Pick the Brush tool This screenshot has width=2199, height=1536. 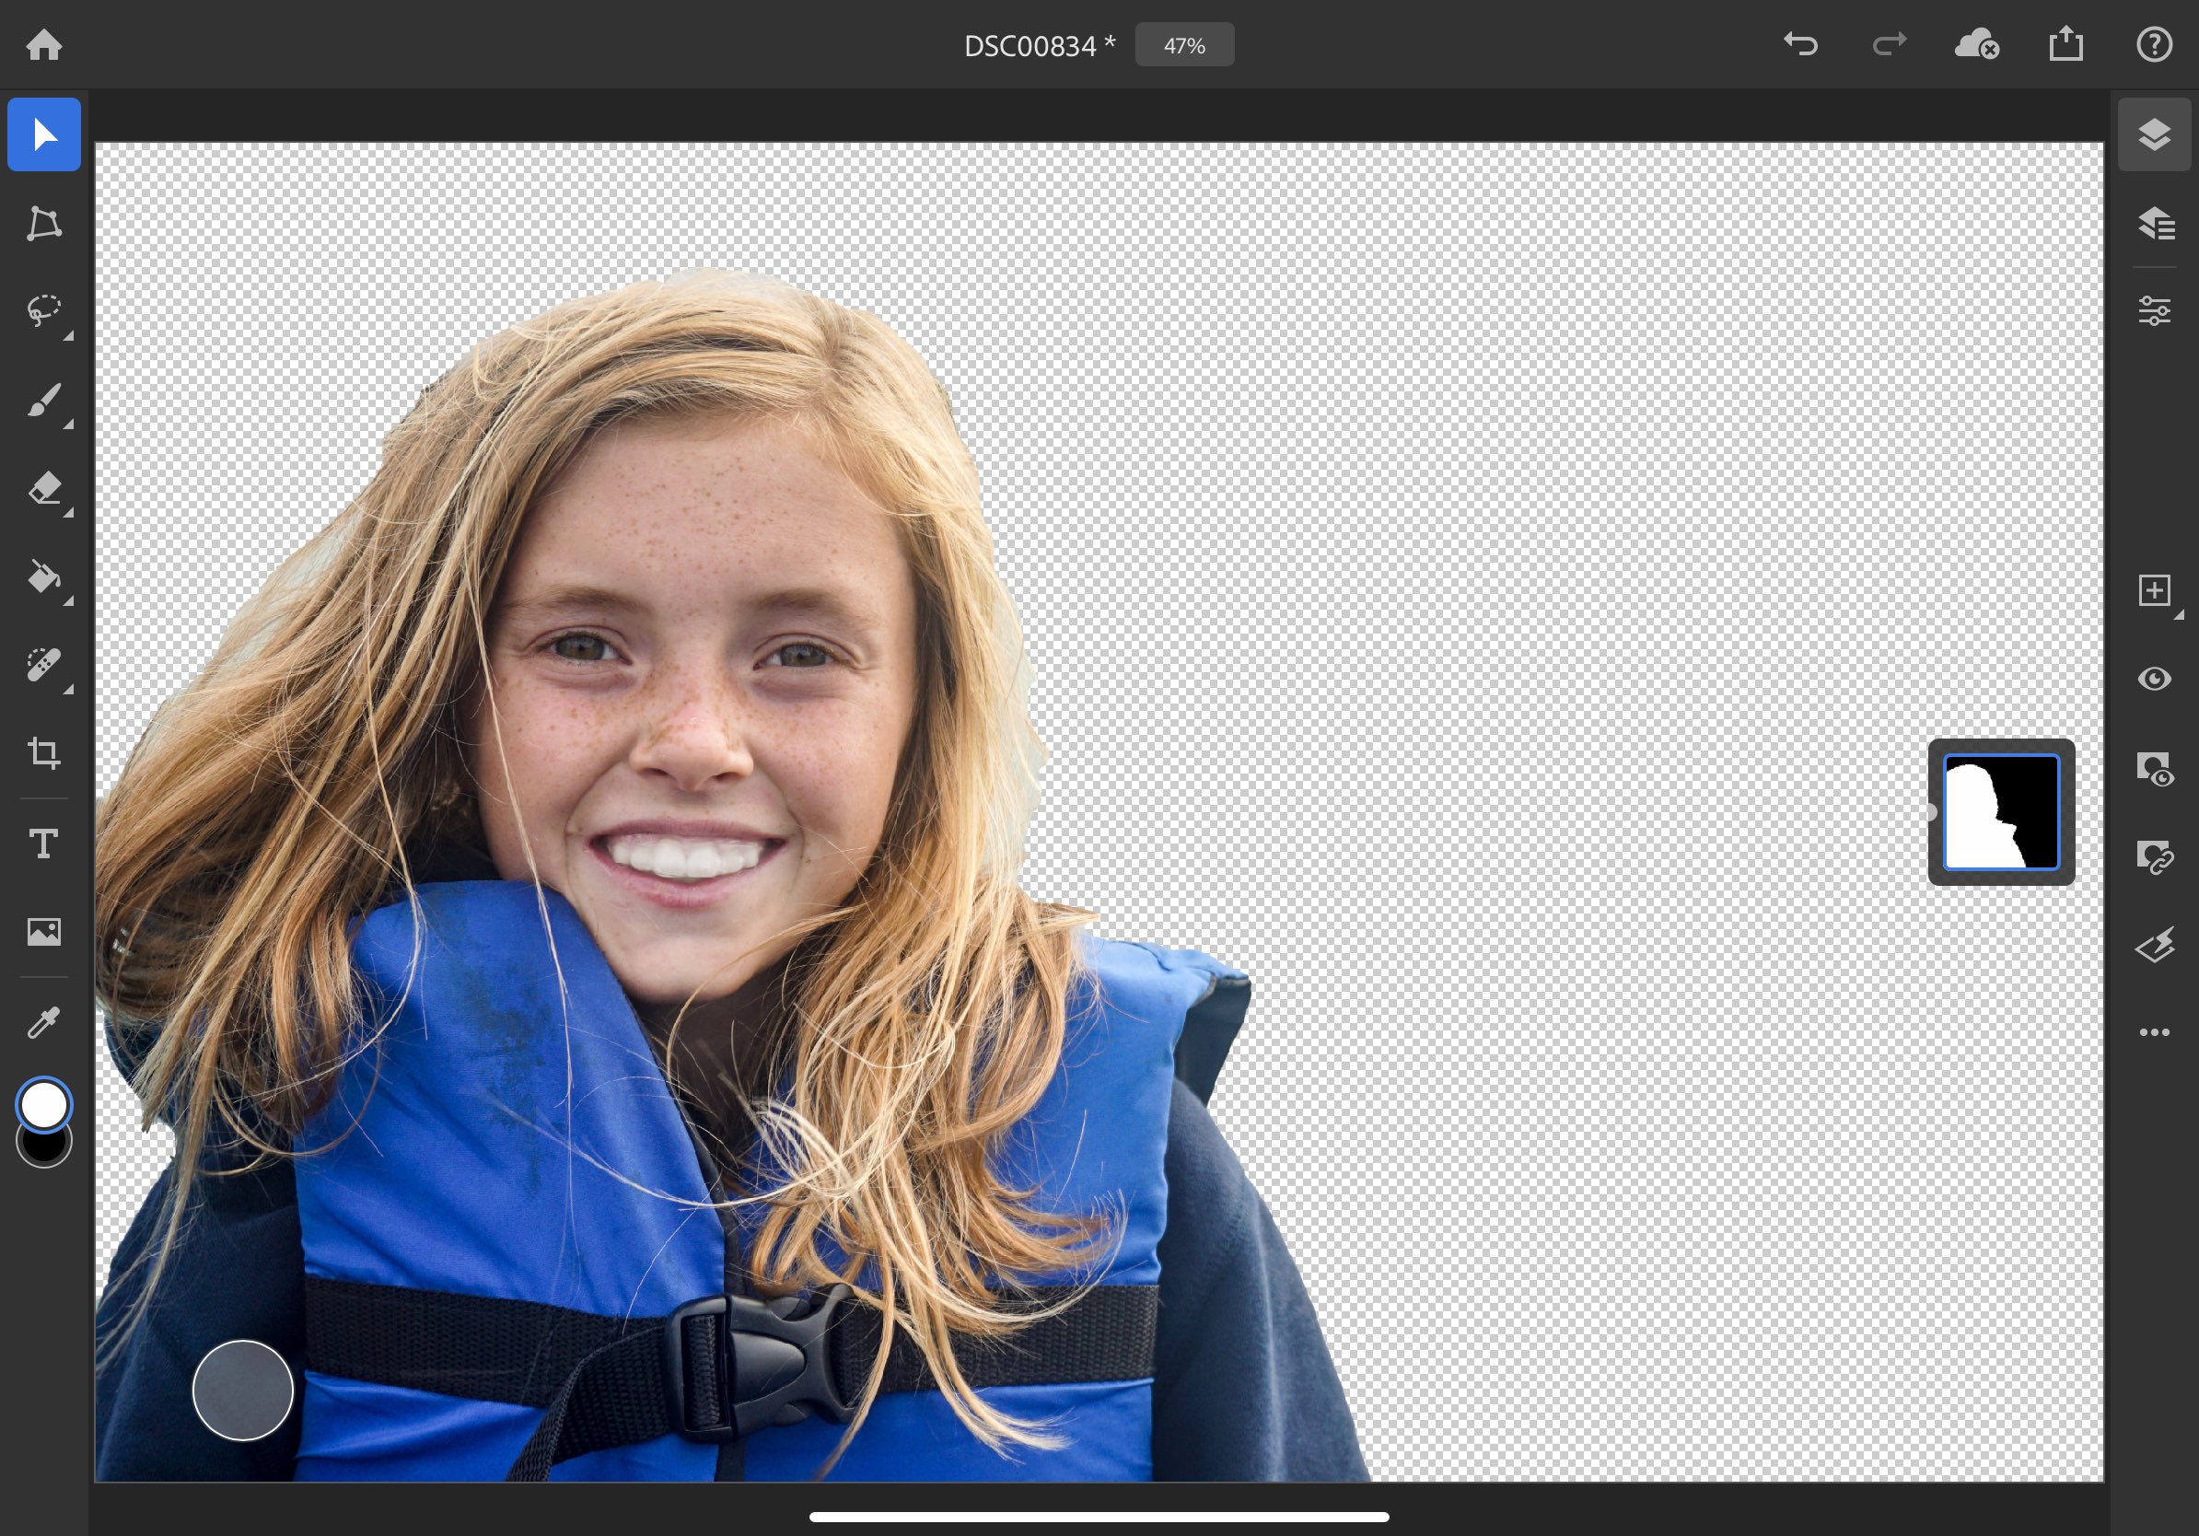[x=44, y=401]
